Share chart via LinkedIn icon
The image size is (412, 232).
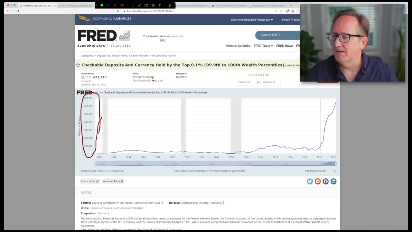333,181
